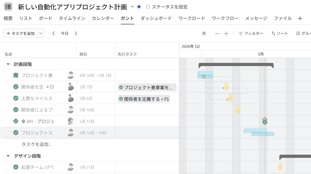Open the 月 zoom level selector
The image size is (311, 174).
pyautogui.click(x=204, y=34)
